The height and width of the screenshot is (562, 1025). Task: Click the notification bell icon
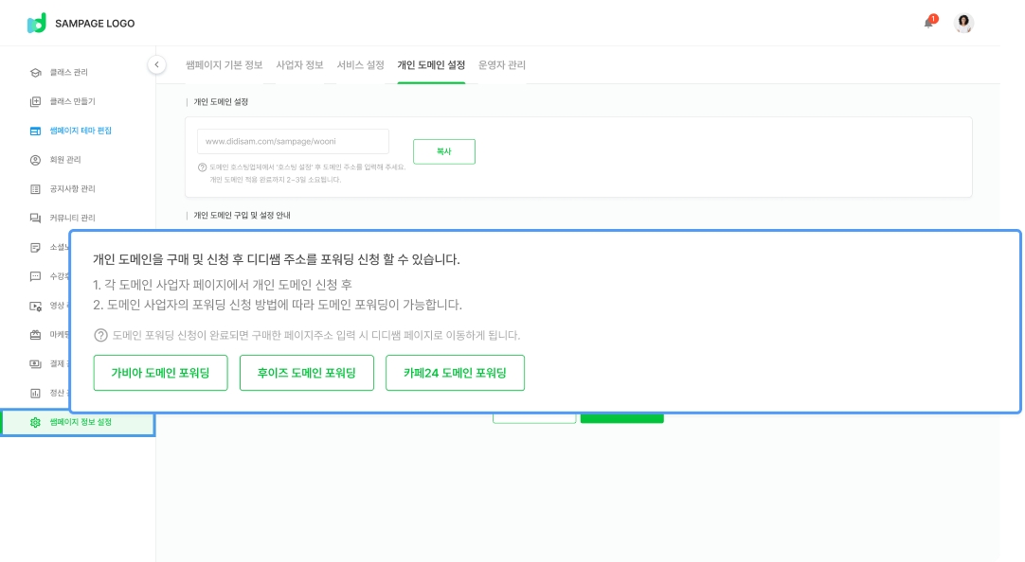tap(929, 23)
